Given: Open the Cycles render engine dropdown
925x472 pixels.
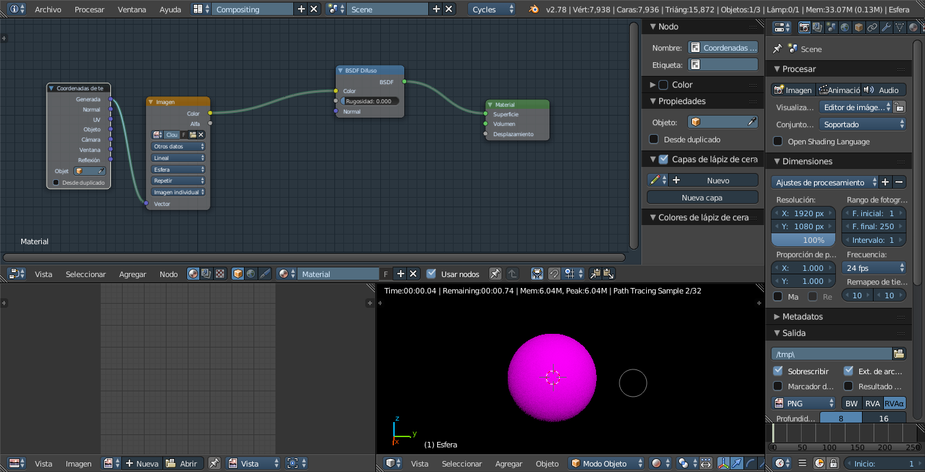Looking at the screenshot, I should tap(492, 10).
